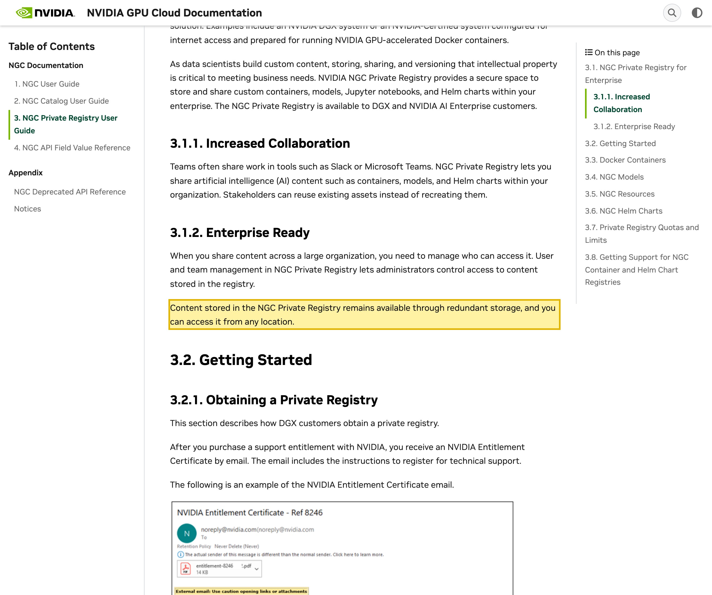
Task: Open the entitlement PDF attachment icon
Action: [185, 568]
